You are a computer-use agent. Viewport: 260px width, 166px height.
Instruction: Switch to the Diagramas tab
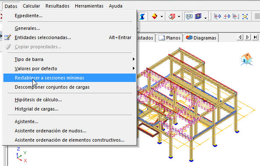pyautogui.click(x=201, y=38)
